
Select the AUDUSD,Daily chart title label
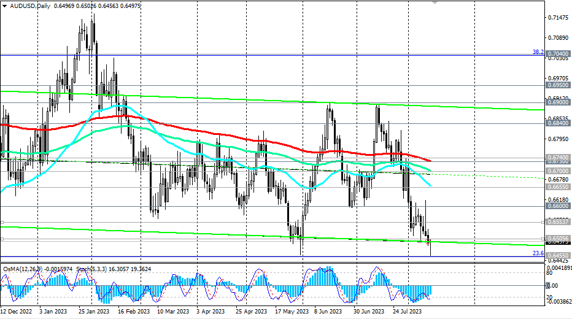click(x=28, y=5)
